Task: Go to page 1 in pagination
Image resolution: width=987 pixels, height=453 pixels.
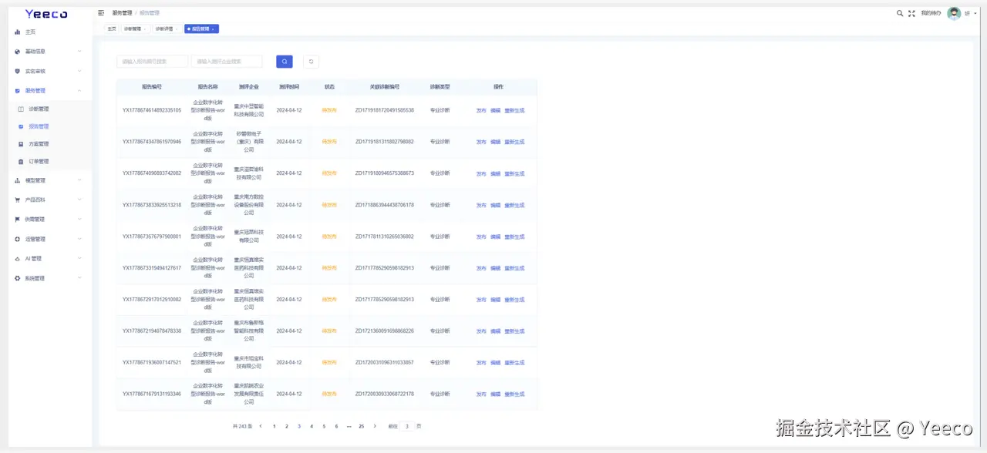Action: [x=274, y=426]
